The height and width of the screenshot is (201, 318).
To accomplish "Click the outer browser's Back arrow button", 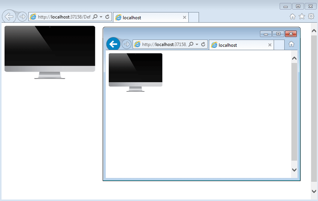I will 9,17.
